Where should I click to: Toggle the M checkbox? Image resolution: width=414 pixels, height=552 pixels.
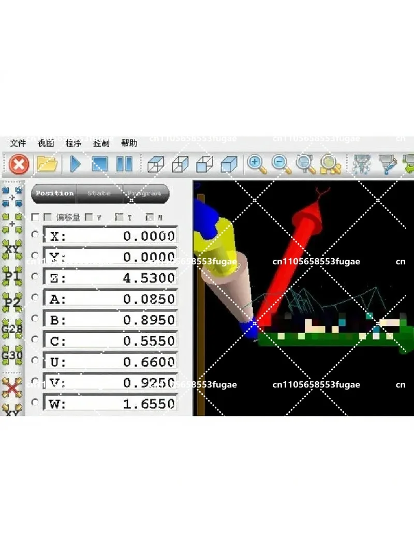150,217
